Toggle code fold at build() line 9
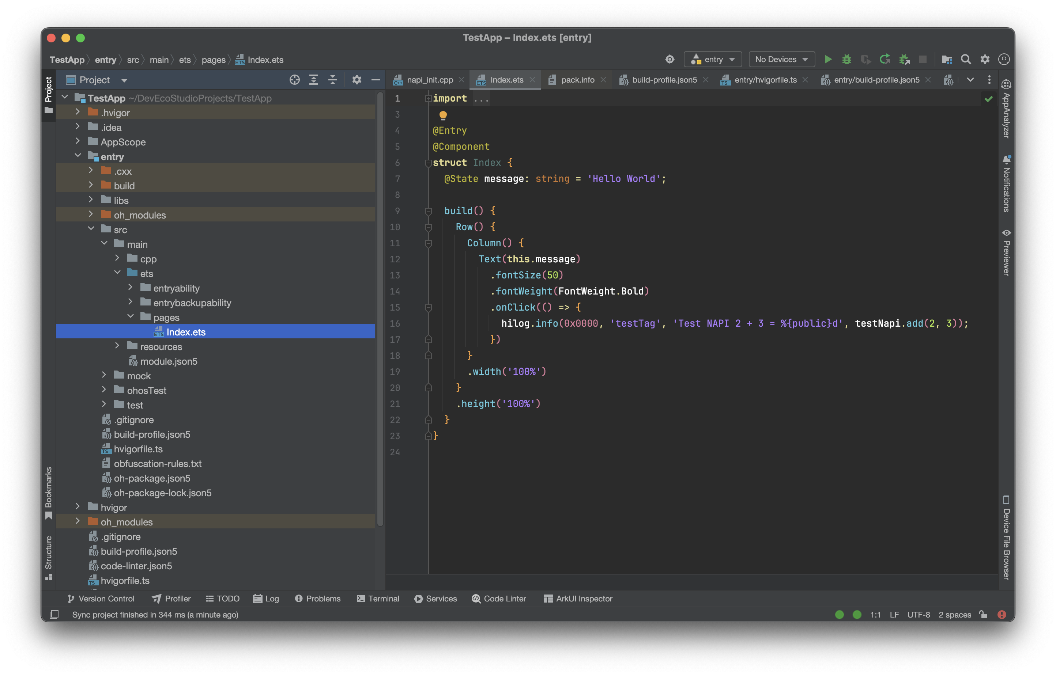1056x676 pixels. coord(428,211)
